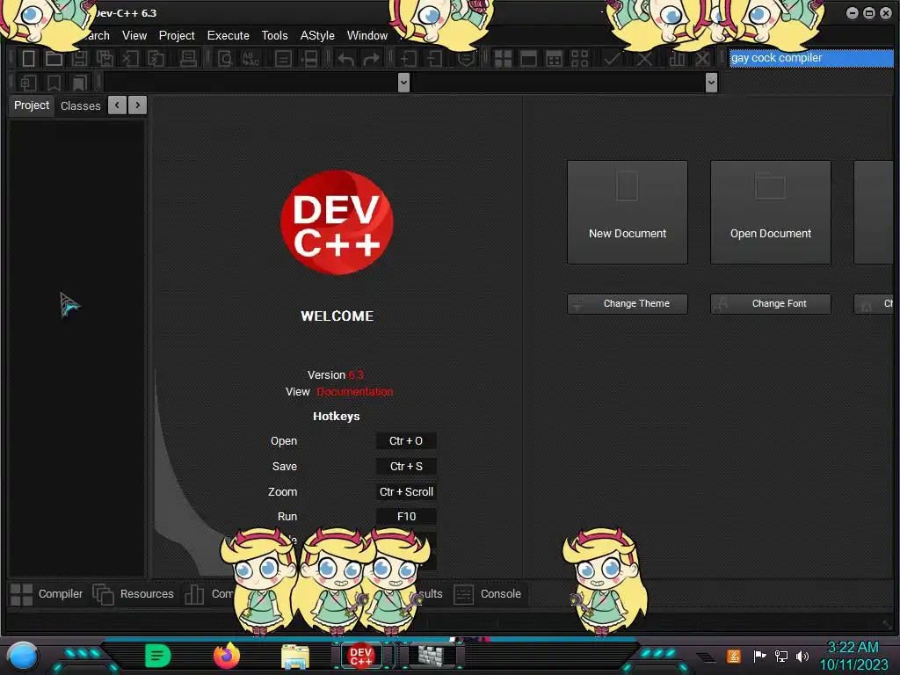Click the Save All toolbar icon
Image resolution: width=900 pixels, height=675 pixels.
coord(105,59)
